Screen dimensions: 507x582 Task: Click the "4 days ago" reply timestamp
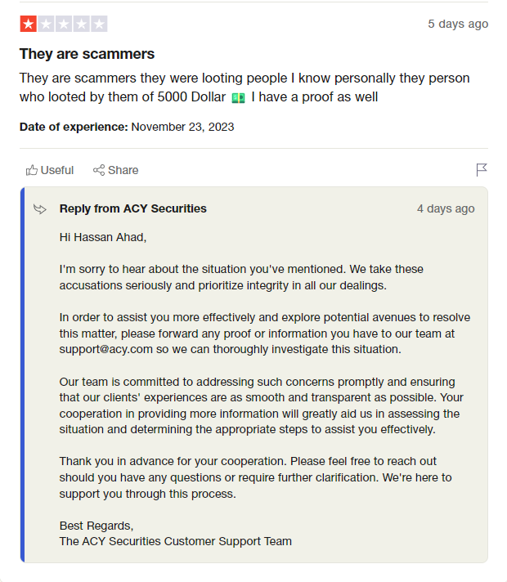(446, 208)
